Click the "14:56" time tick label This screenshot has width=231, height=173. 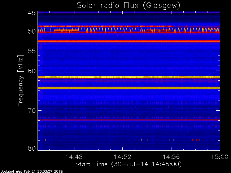pos(171,157)
